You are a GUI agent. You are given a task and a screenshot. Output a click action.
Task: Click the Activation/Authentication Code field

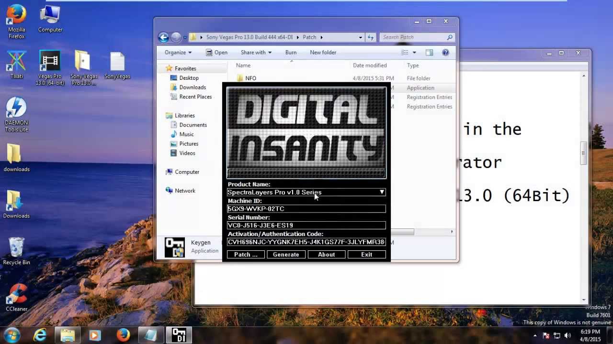[306, 242]
